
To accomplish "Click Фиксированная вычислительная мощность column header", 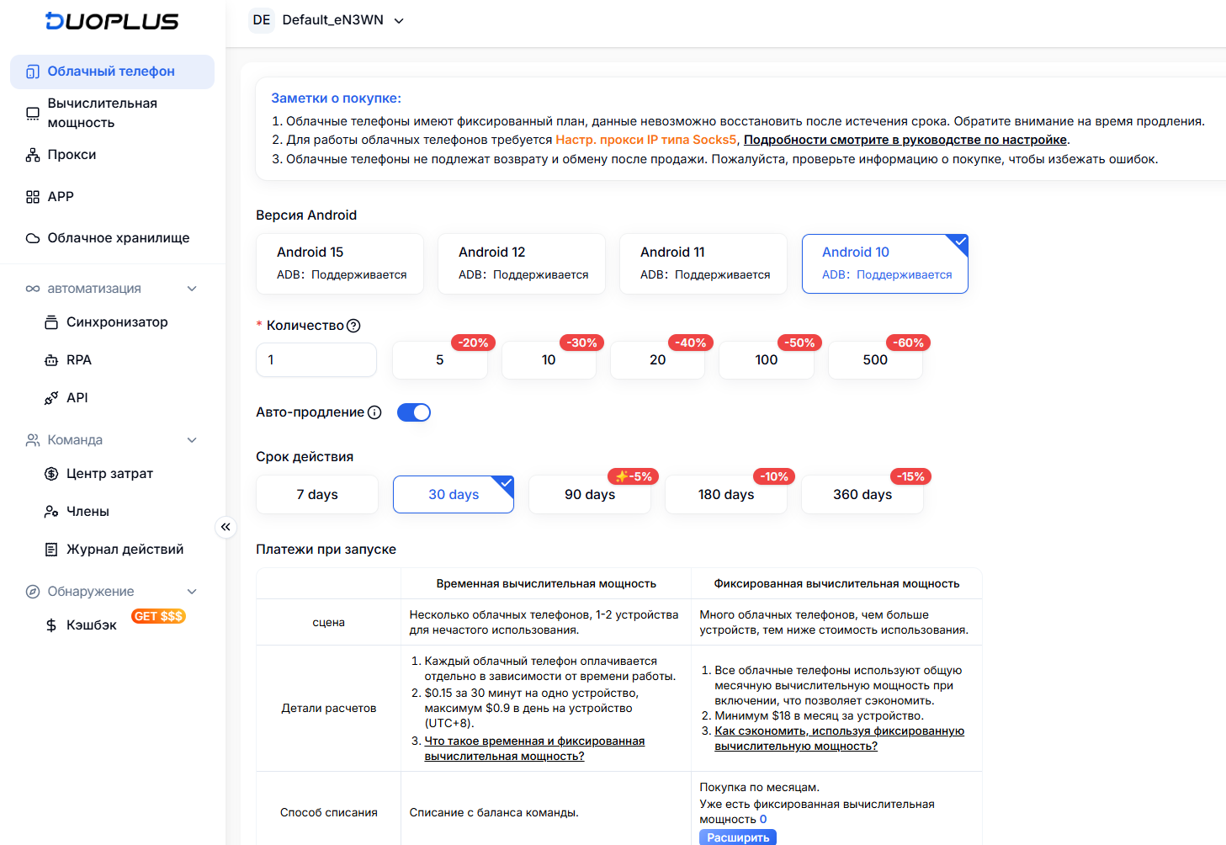I will [836, 584].
